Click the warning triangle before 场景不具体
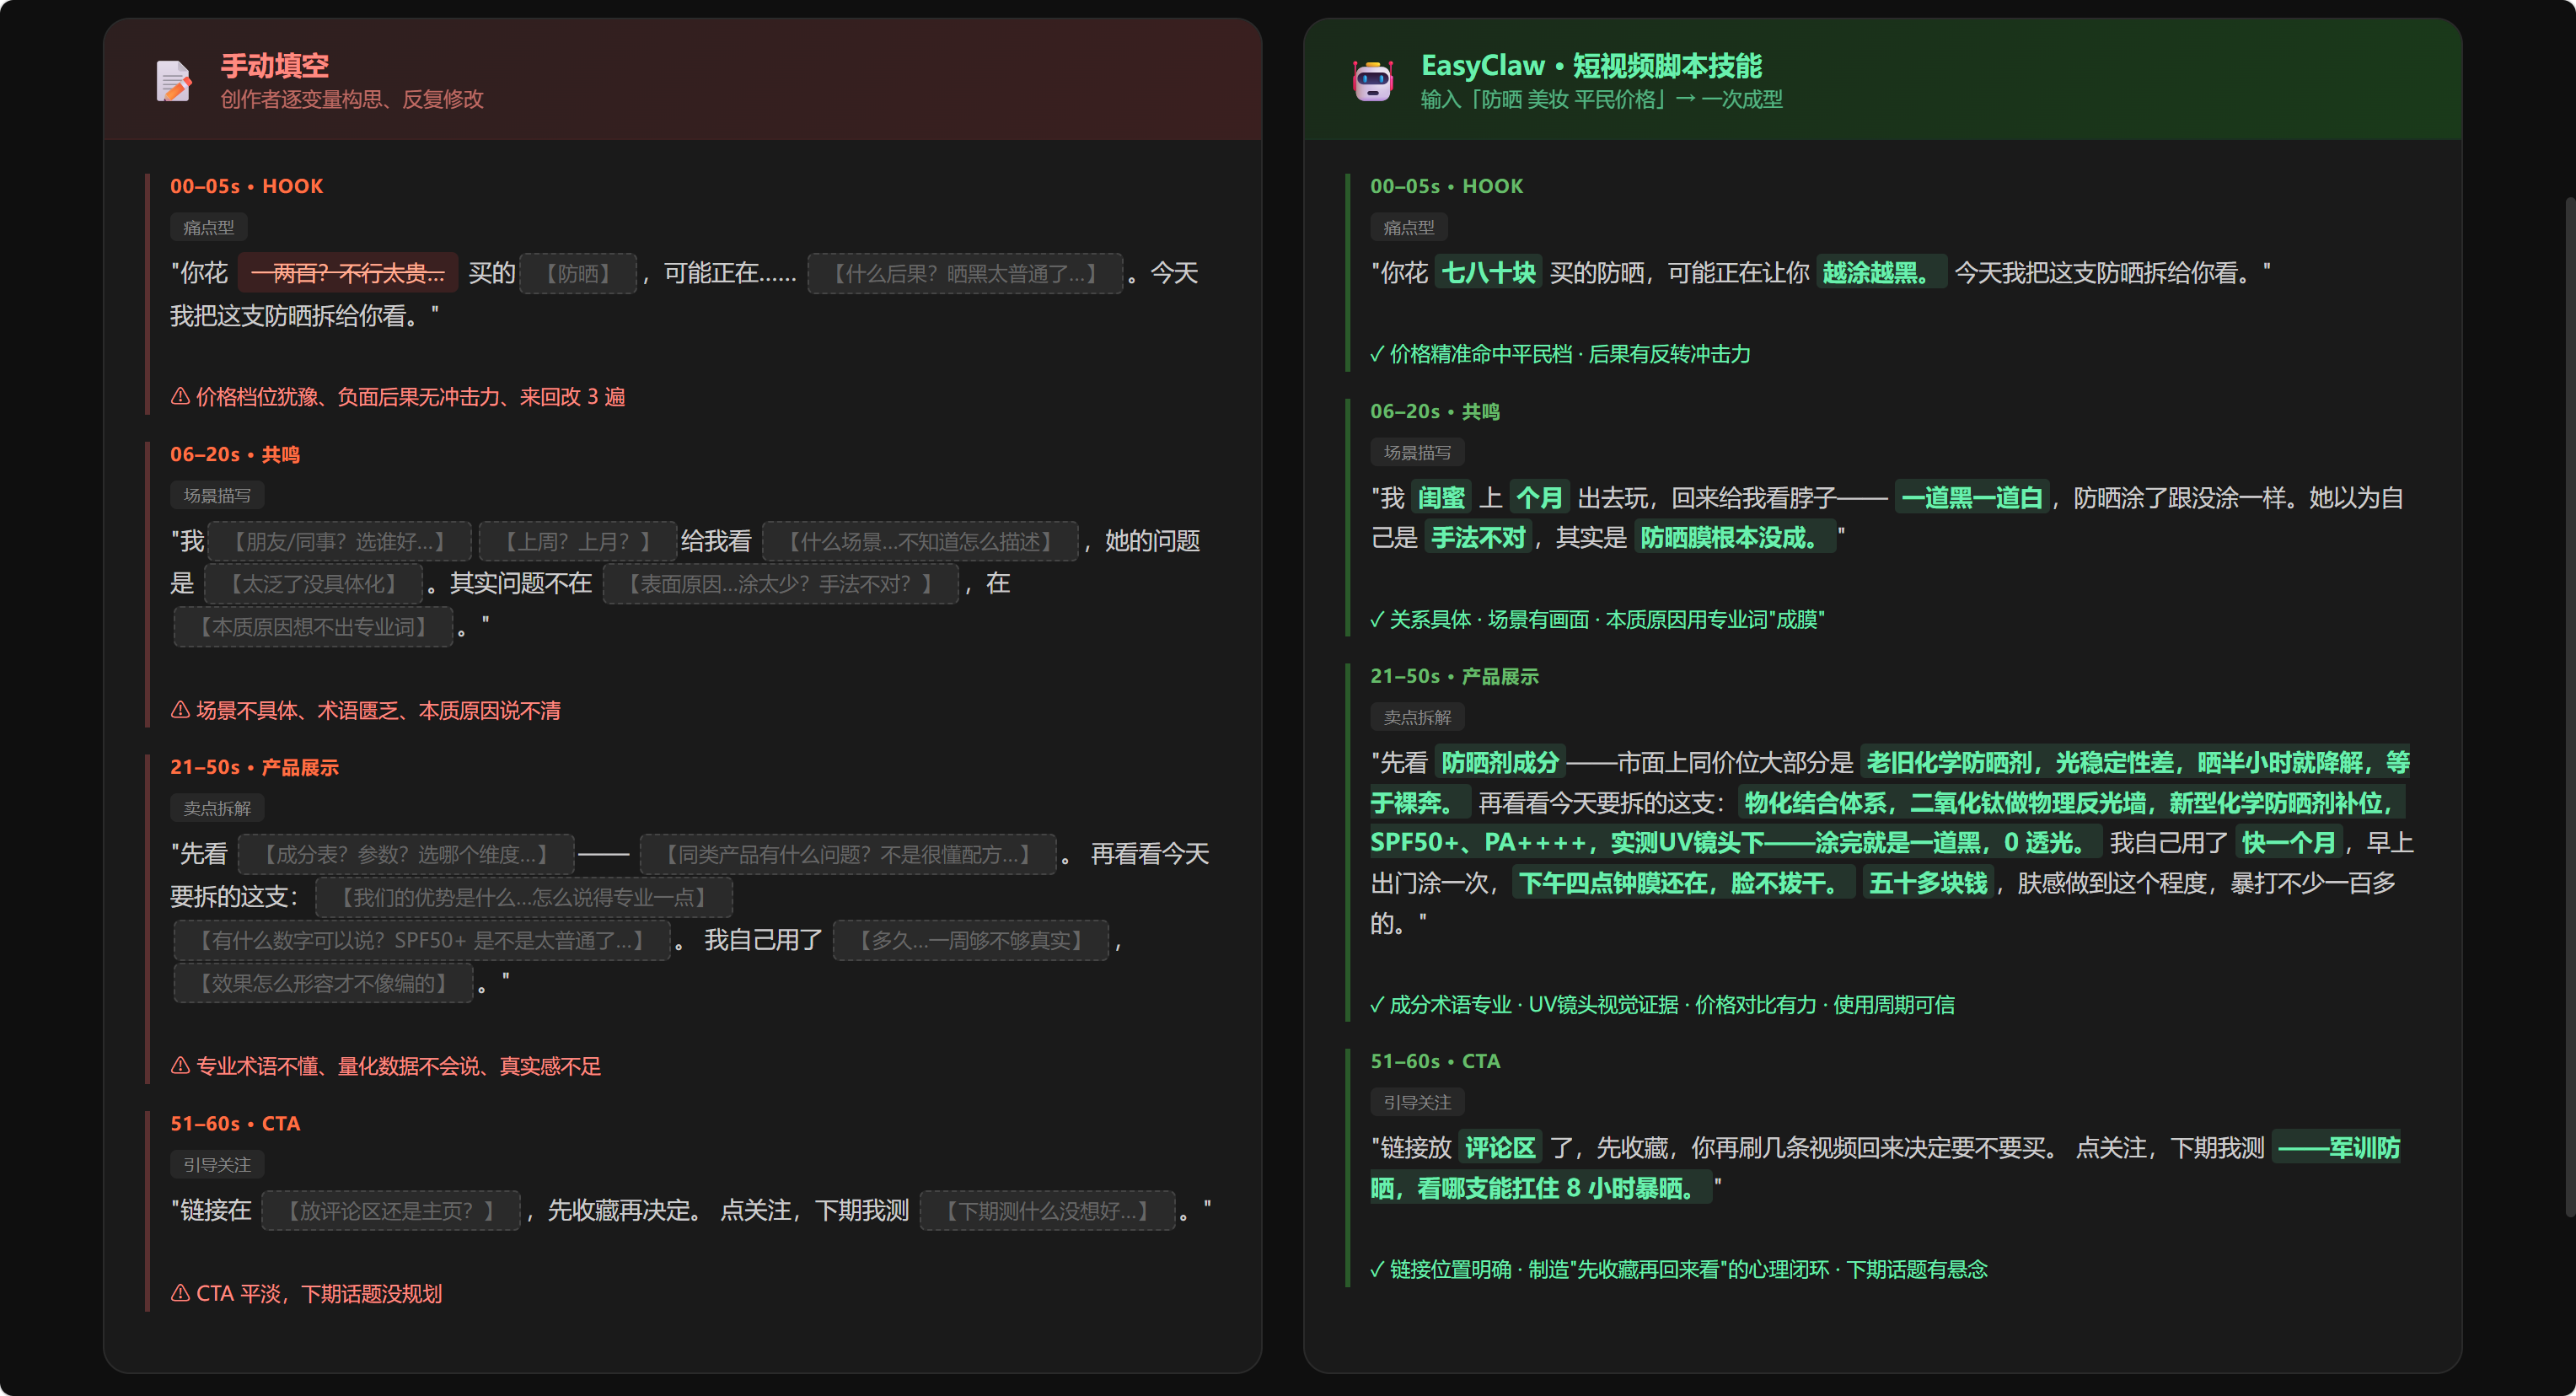 pyautogui.click(x=180, y=710)
